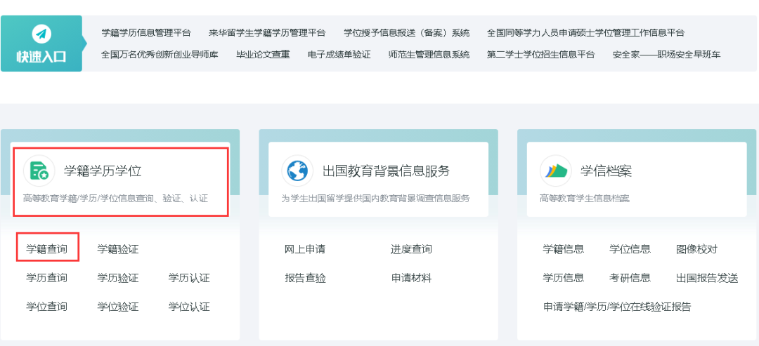Open 电子成绩单验证 link

coord(339,55)
